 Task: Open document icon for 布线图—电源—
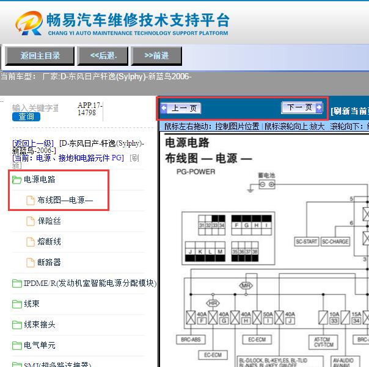tap(31, 201)
